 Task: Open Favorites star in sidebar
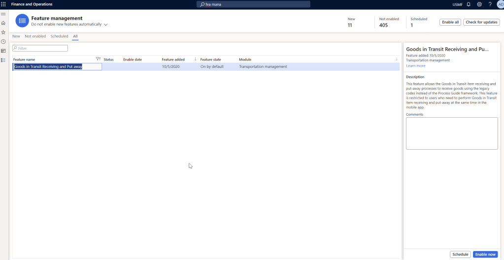[3, 32]
